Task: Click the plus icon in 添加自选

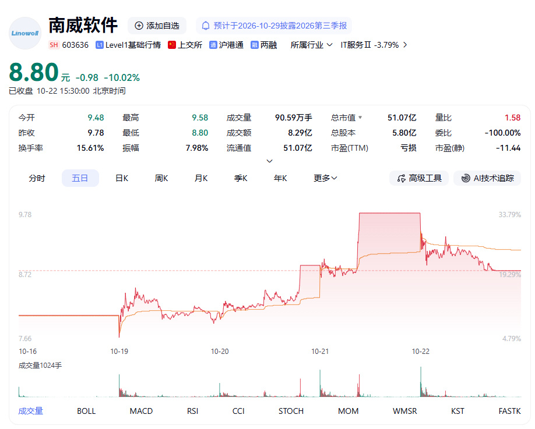Action: pyautogui.click(x=139, y=26)
